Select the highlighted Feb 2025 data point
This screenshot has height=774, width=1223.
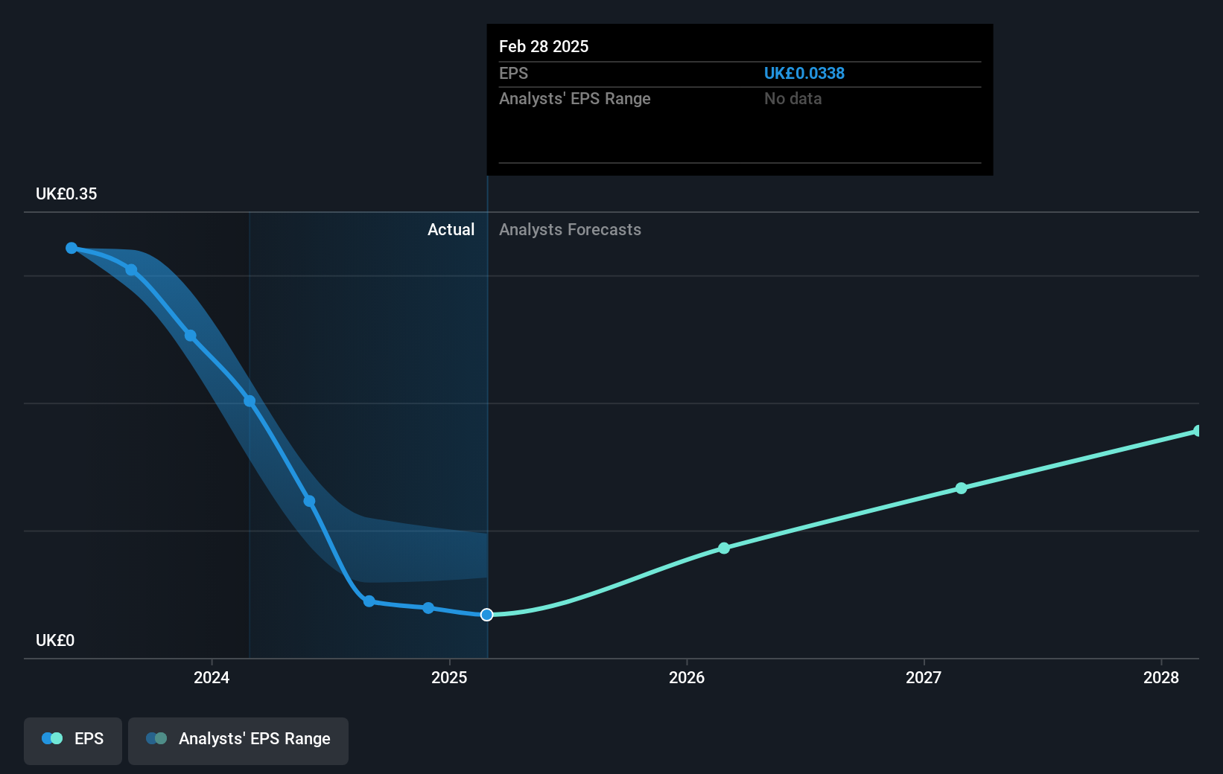[486, 615]
